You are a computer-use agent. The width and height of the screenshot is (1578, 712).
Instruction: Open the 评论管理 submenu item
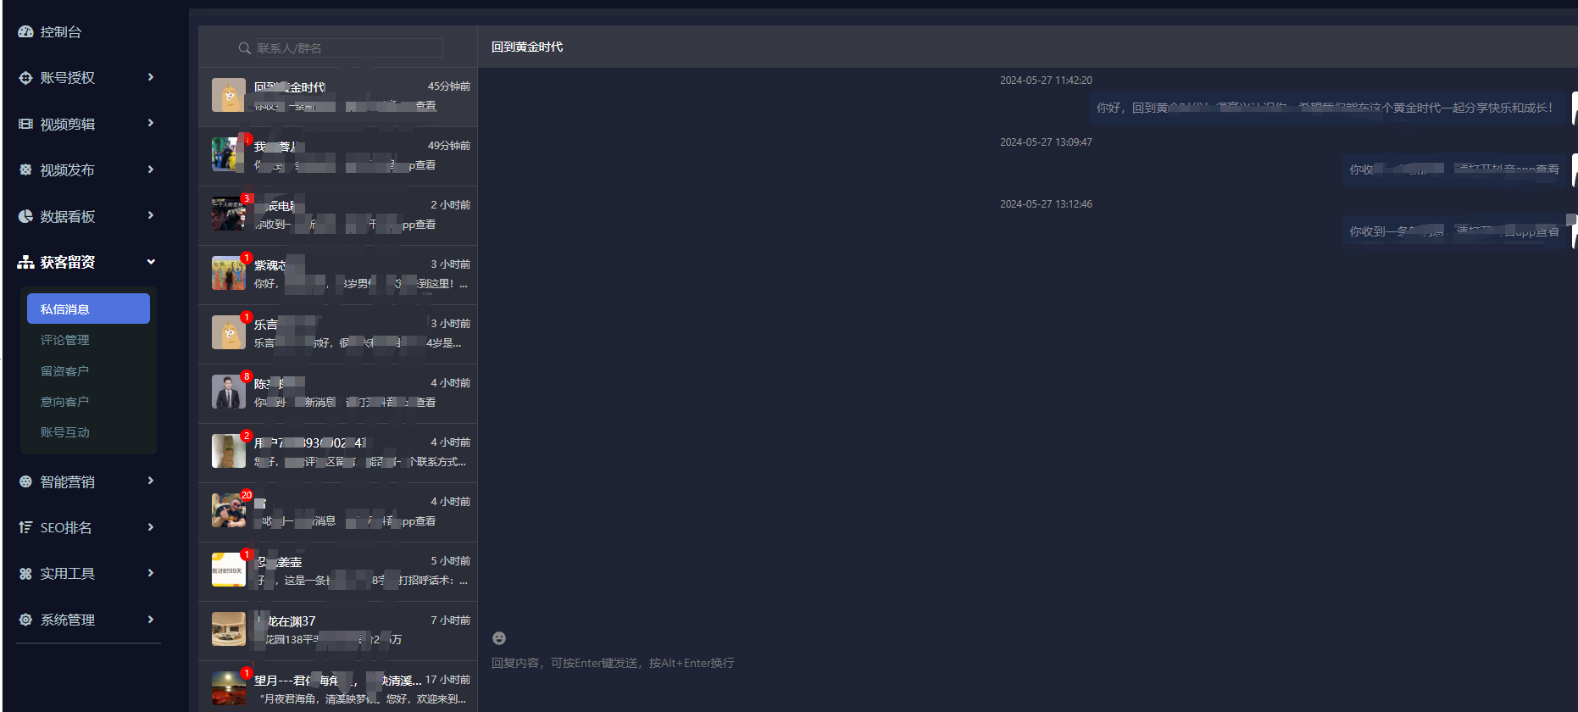[x=65, y=340]
